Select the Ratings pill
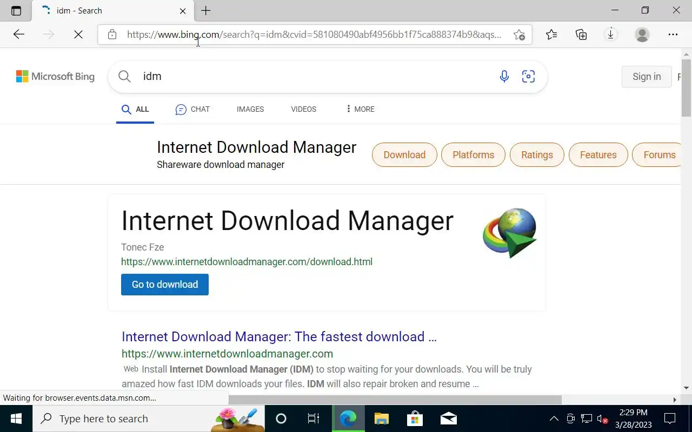Screen dimensions: 692x432 (537, 155)
